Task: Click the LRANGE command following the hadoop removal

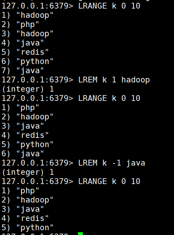Action: pos(109,98)
